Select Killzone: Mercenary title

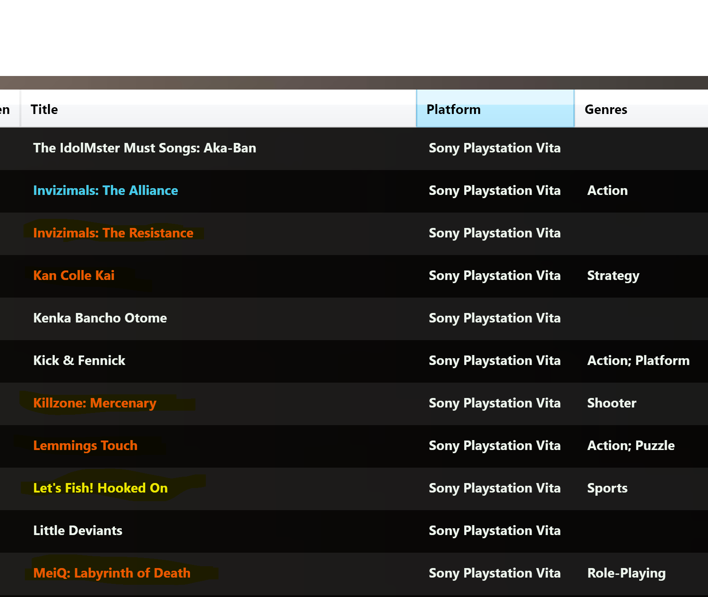(95, 403)
